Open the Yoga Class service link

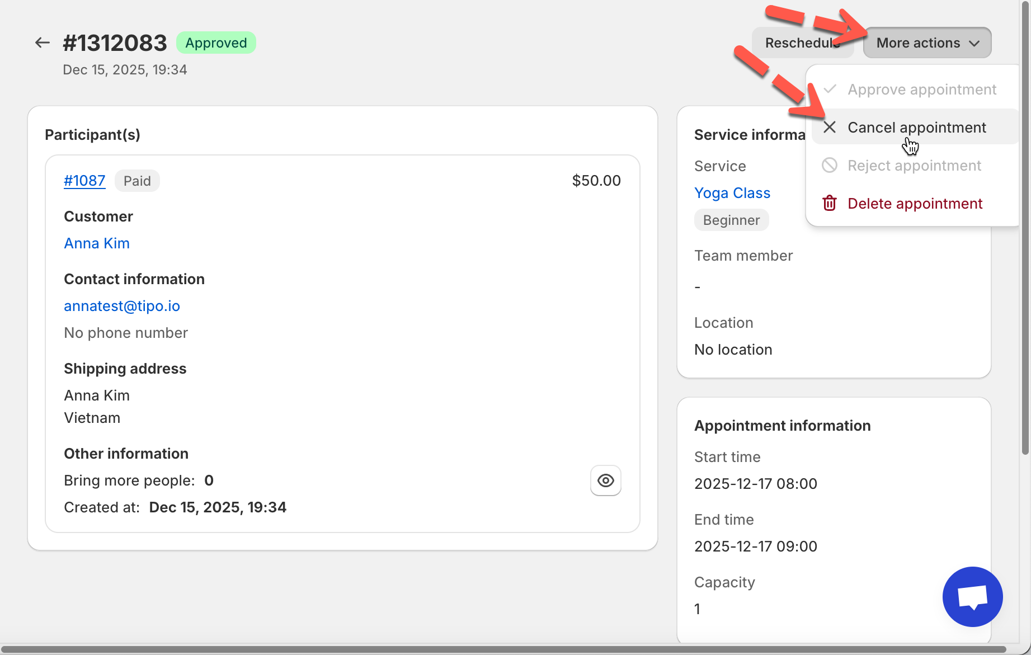click(732, 193)
